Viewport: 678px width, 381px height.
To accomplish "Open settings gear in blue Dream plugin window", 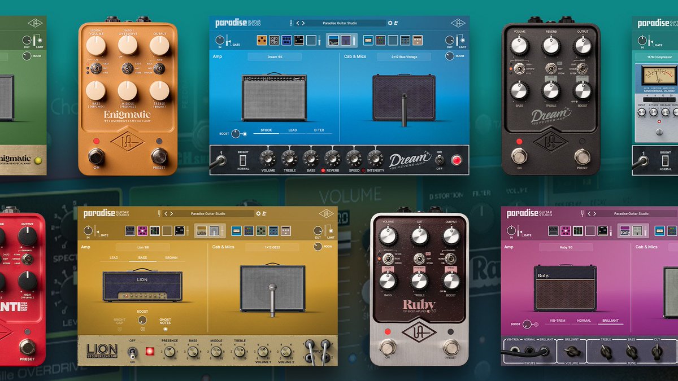I will [390, 23].
